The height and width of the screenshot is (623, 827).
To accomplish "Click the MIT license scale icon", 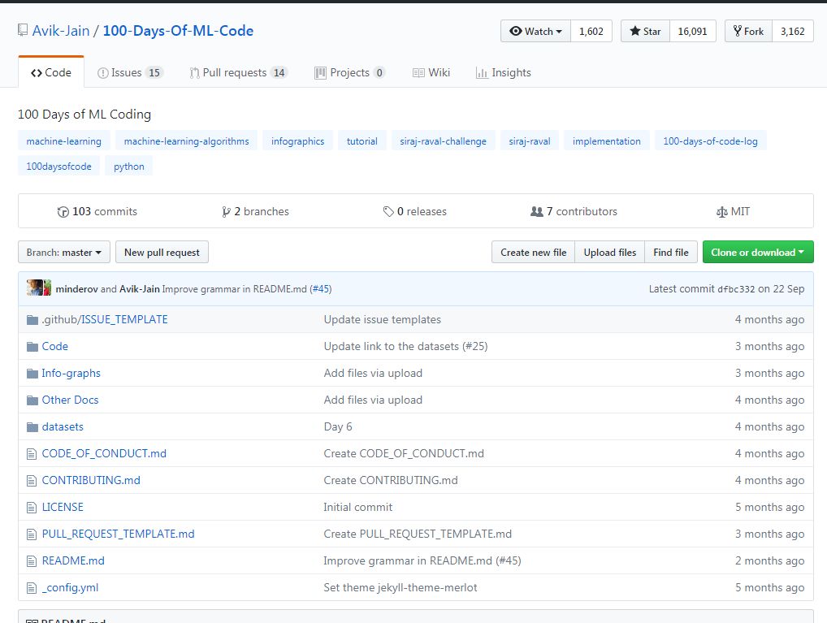I will coord(721,212).
